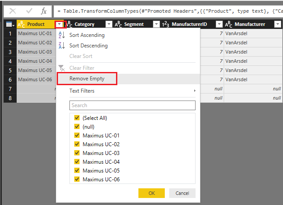
Task: Open the Product column filter dropdown
Action: [59, 24]
